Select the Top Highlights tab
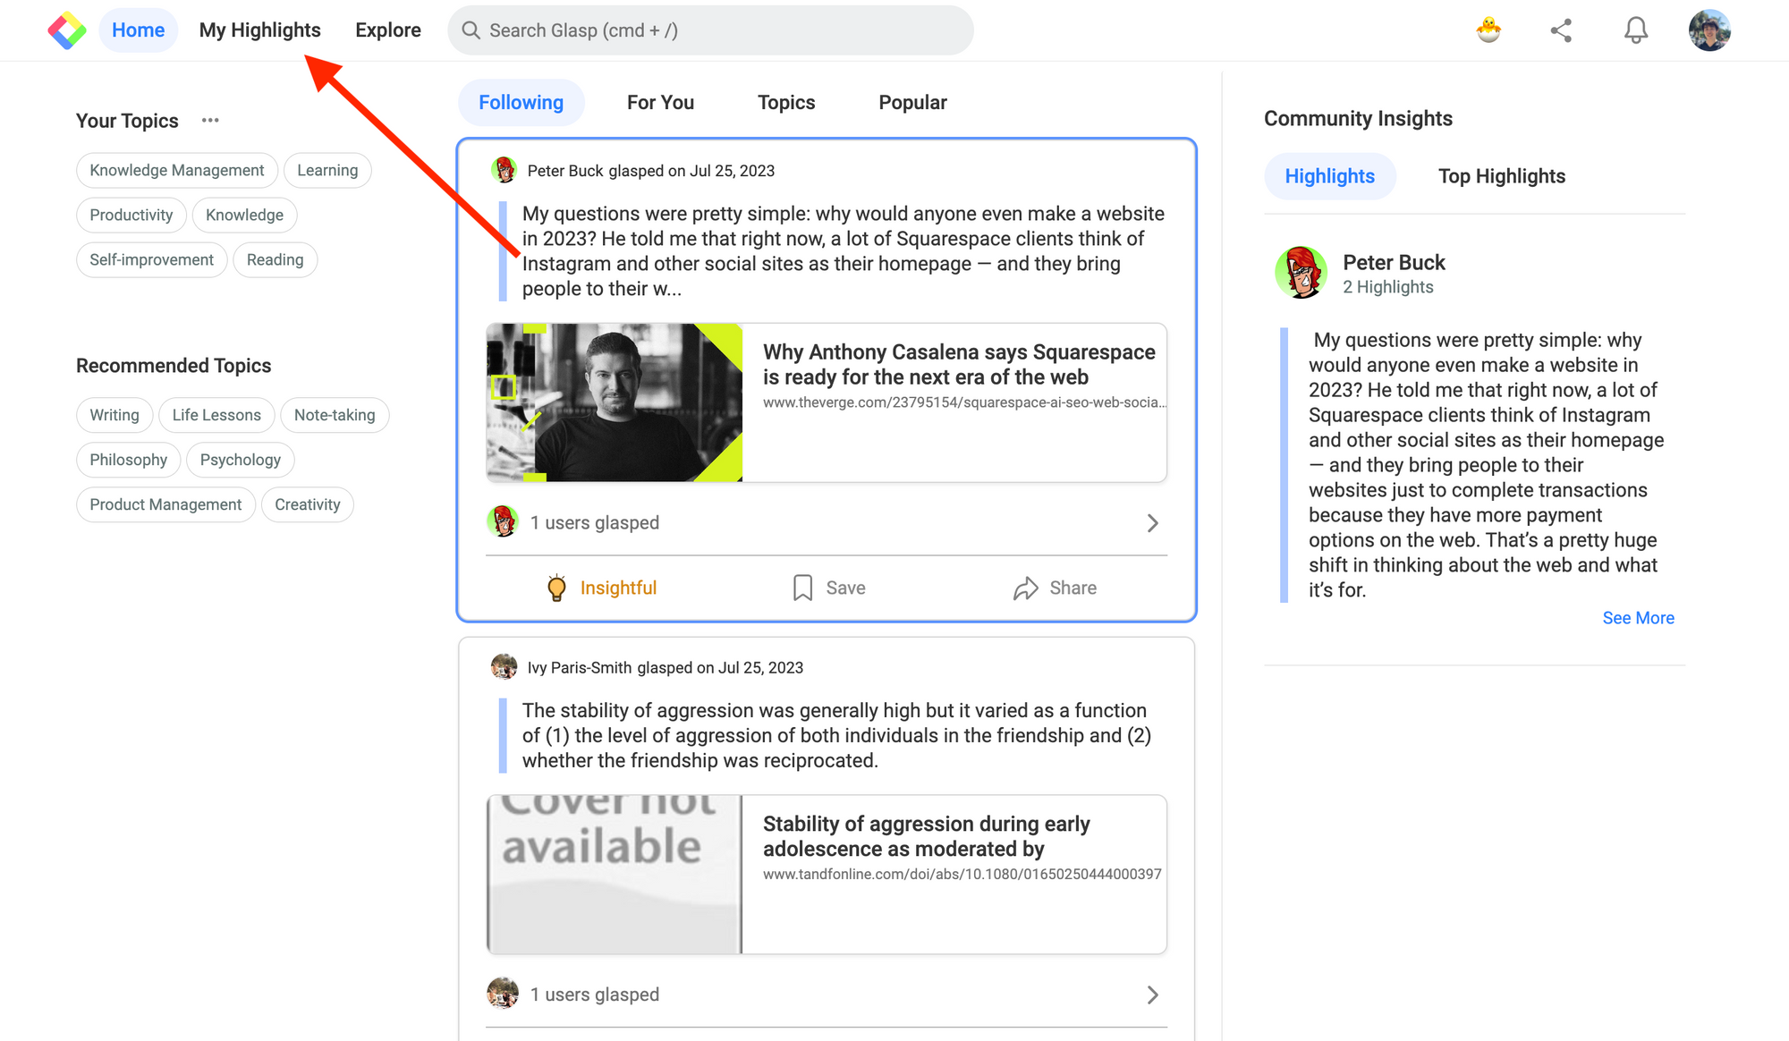The image size is (1789, 1041). click(x=1501, y=176)
